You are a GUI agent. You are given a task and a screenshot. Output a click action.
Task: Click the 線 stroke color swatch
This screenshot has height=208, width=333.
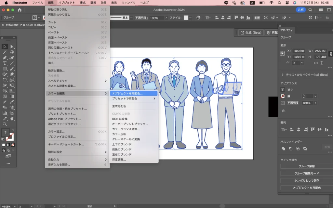coord(283,96)
